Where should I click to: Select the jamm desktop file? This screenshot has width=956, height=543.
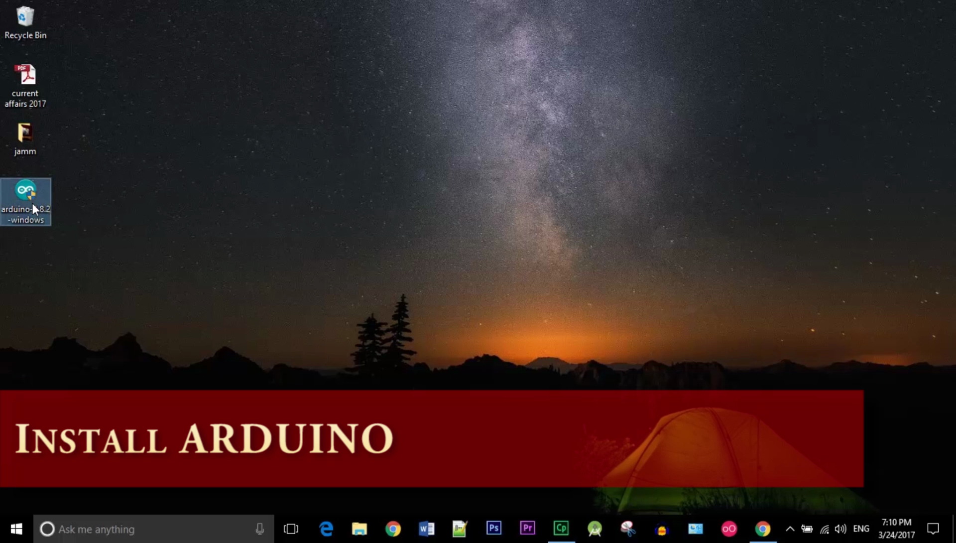tap(25, 139)
